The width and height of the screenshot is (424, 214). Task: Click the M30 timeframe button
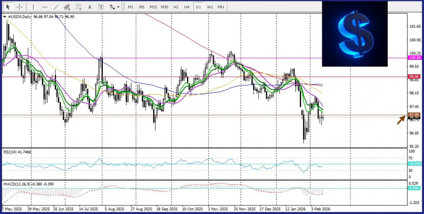click(164, 7)
